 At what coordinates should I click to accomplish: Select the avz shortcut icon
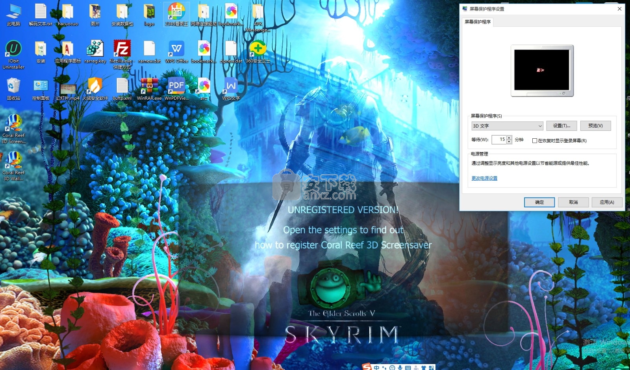tap(204, 89)
